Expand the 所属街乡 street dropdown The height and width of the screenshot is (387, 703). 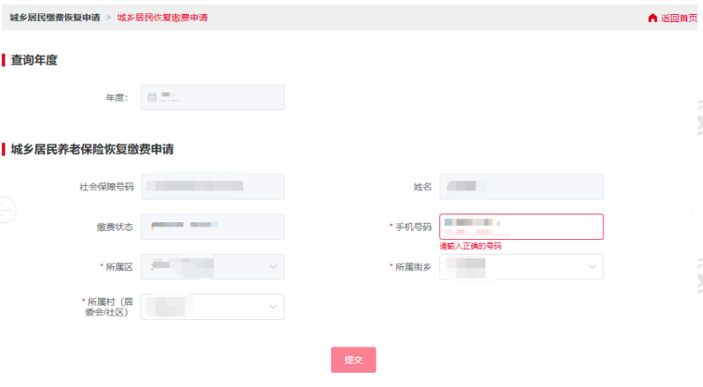tap(520, 266)
